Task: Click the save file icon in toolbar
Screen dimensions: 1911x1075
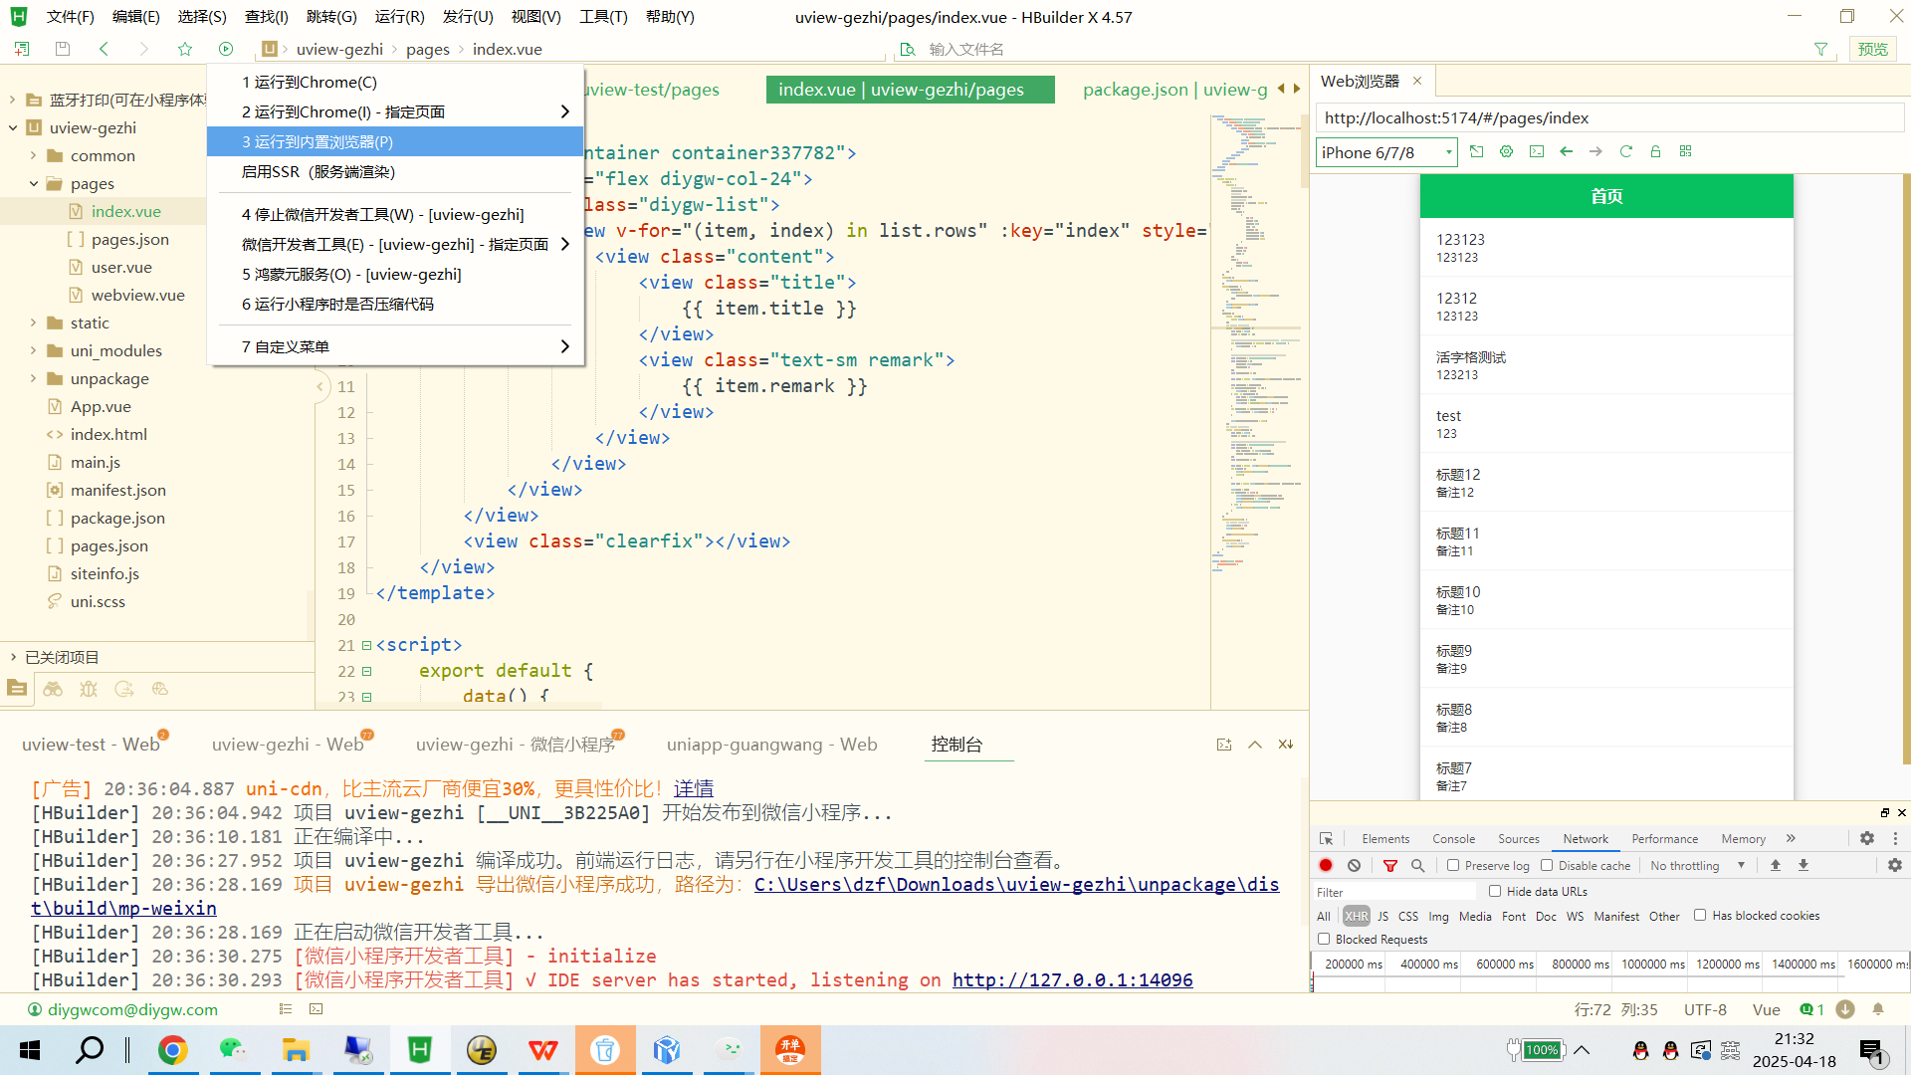Action: click(x=63, y=49)
